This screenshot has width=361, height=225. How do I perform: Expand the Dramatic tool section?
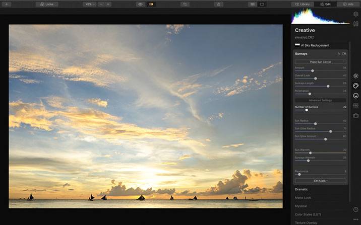[x=302, y=189]
